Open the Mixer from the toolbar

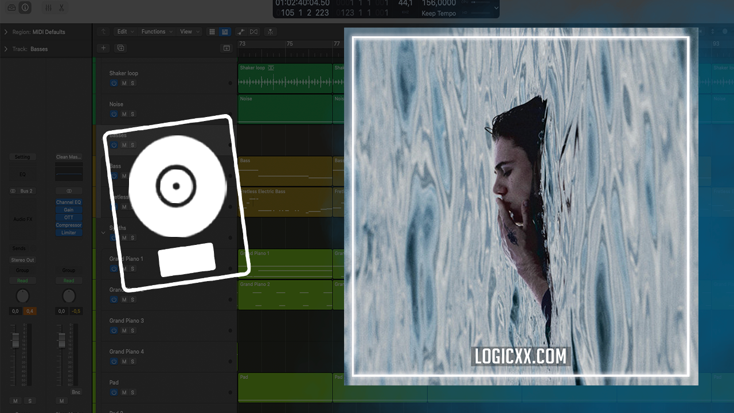[48, 7]
